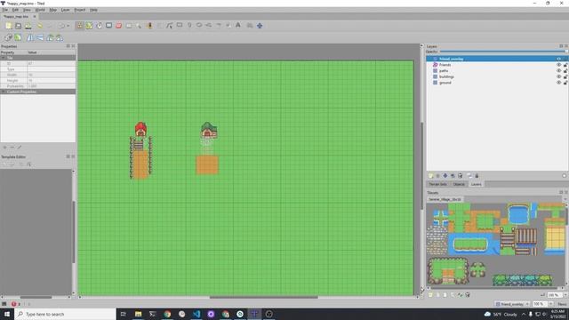Viewport: 569px width, 320px height.
Task: Adjust the layer Opacity slider
Action: pos(503,52)
